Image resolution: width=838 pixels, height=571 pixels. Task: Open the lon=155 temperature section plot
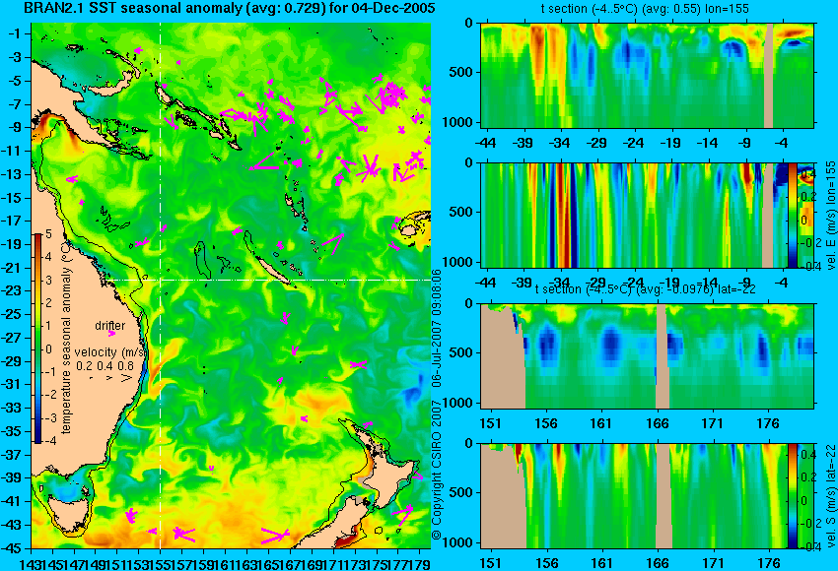click(x=648, y=75)
